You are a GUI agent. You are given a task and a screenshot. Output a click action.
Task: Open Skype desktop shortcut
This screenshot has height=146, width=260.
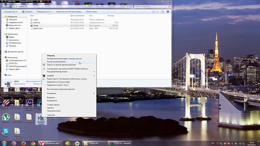coord(6,132)
